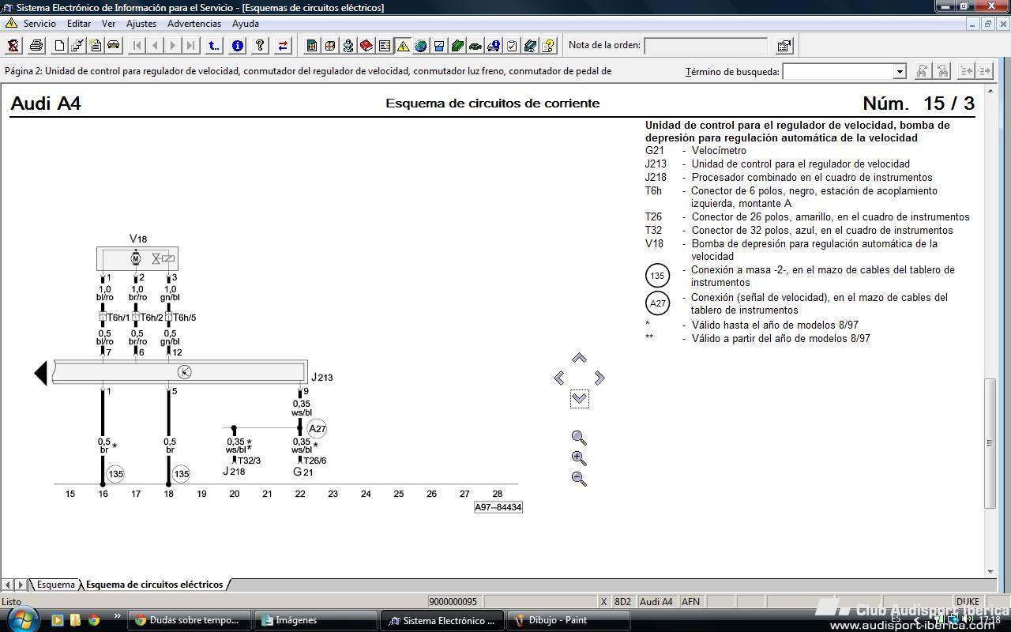Click the green car icon

coord(475,46)
